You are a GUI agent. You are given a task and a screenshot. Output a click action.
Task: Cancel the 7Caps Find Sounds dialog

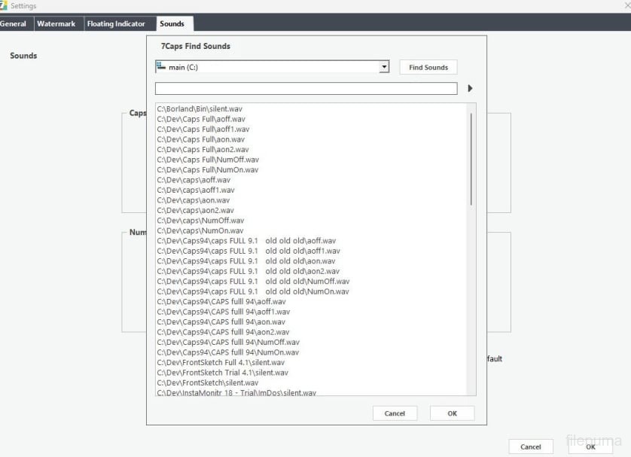click(395, 413)
